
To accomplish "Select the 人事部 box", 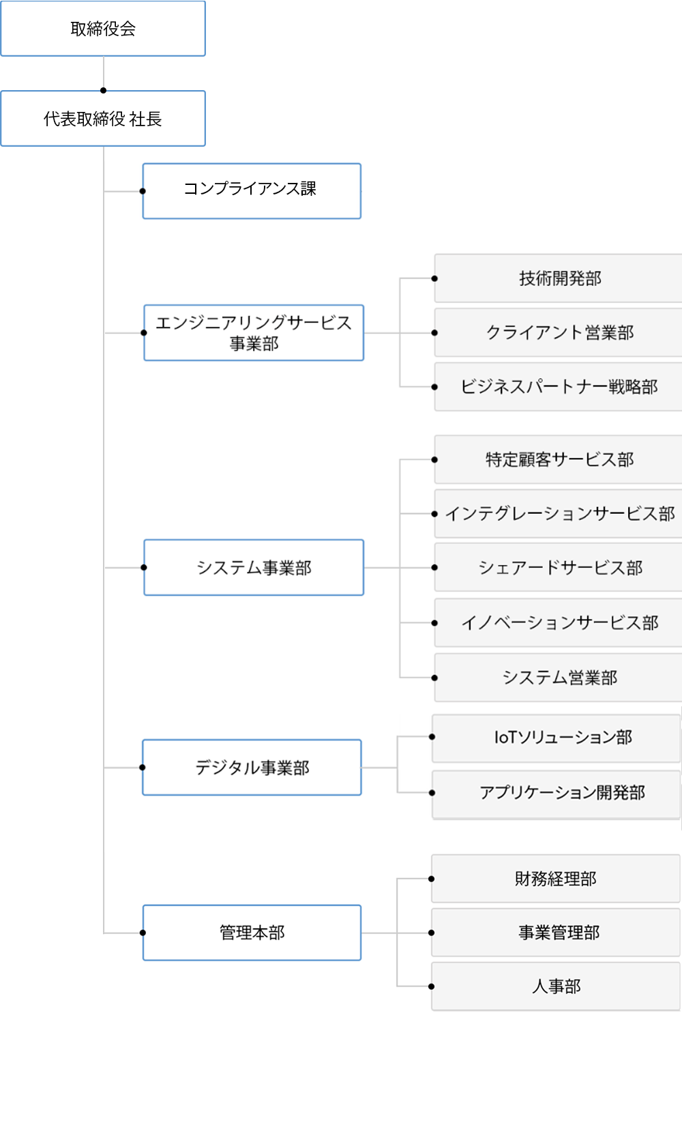I will click(x=556, y=987).
